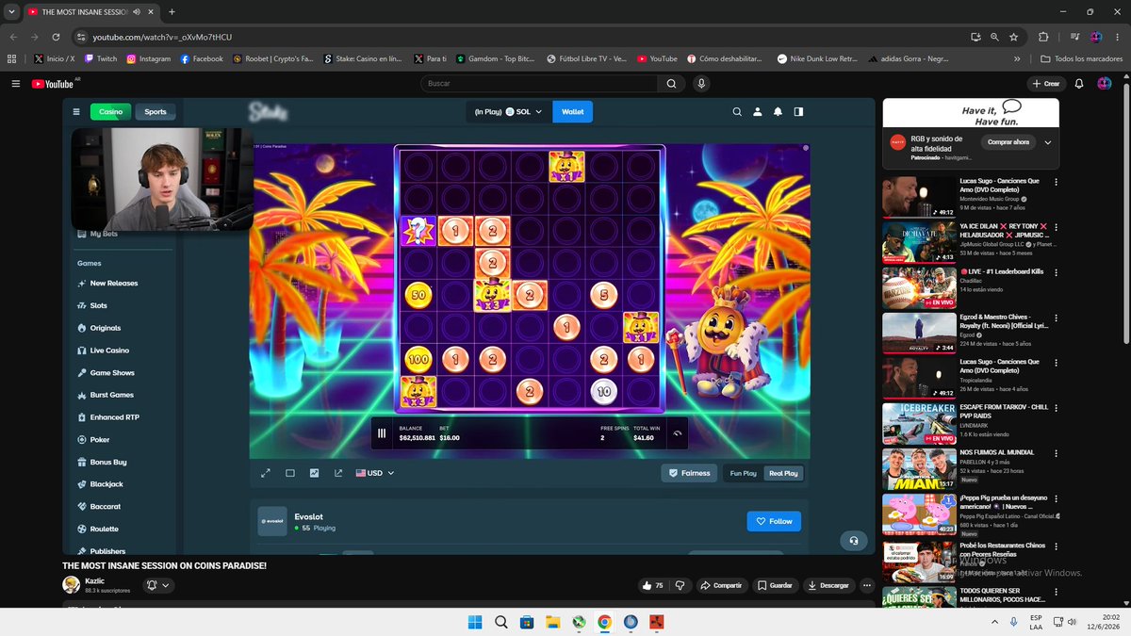Open the three-dot menu for ICEBREAKER Tarkov video
Screen dimensions: 1131x636
coord(1056,408)
